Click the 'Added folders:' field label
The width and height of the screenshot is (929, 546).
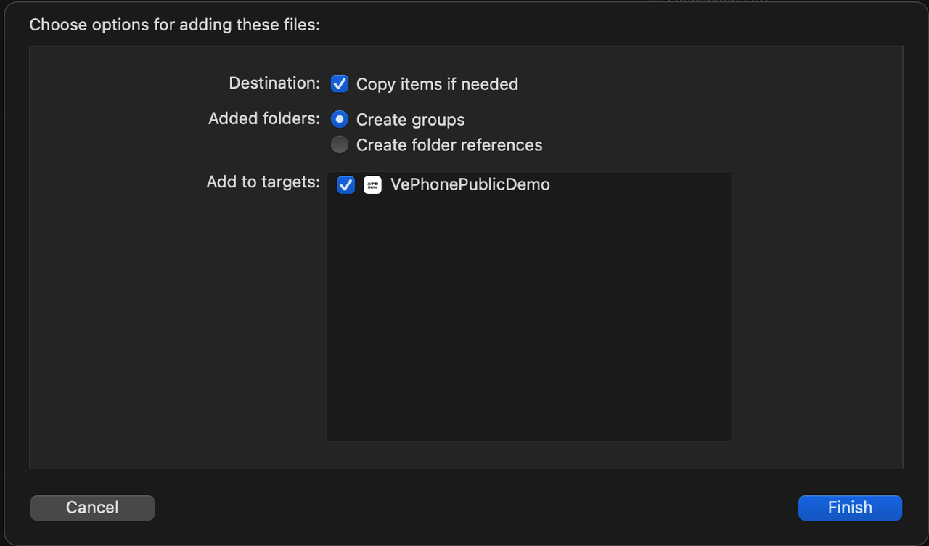263,118
